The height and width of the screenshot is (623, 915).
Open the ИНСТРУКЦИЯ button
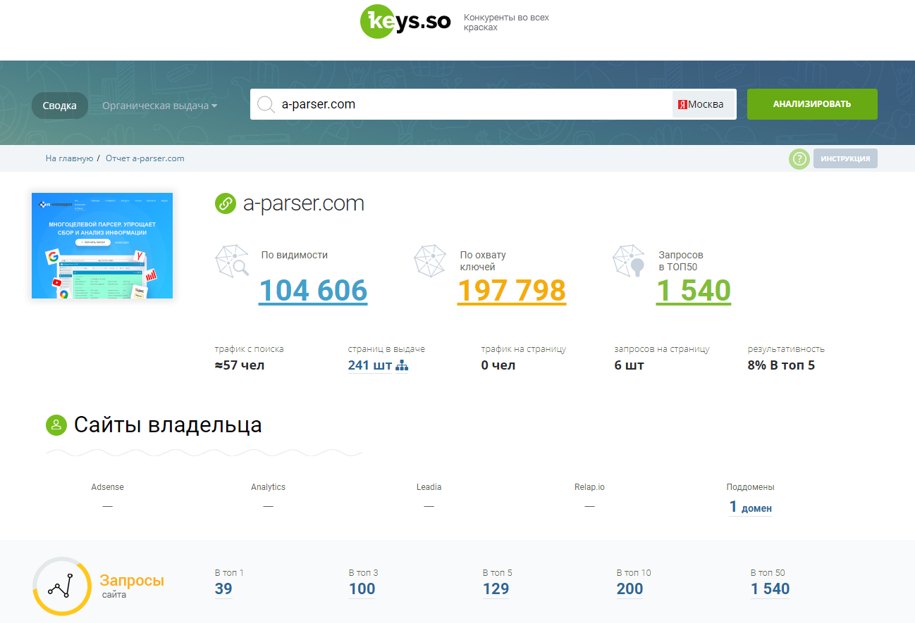click(x=845, y=159)
